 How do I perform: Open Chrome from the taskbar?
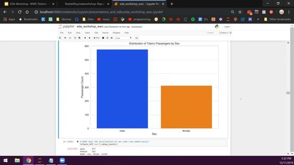coord(28,160)
